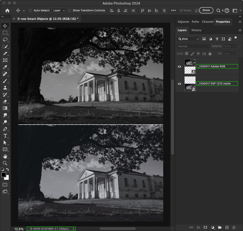Click the Add layer mask icon
Image resolution: width=243 pixels, height=231 pixels.
(205, 227)
